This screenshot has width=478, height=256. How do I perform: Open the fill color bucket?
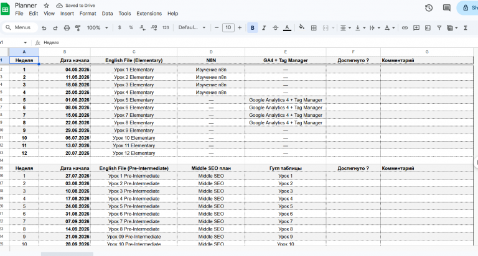click(x=301, y=27)
